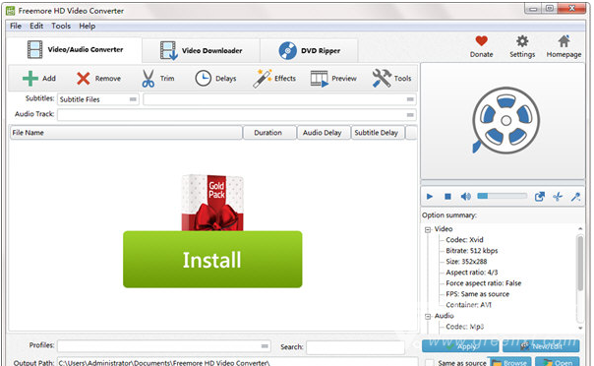594x366 pixels.
Task: Sort by Duration column header
Action: coord(269,133)
